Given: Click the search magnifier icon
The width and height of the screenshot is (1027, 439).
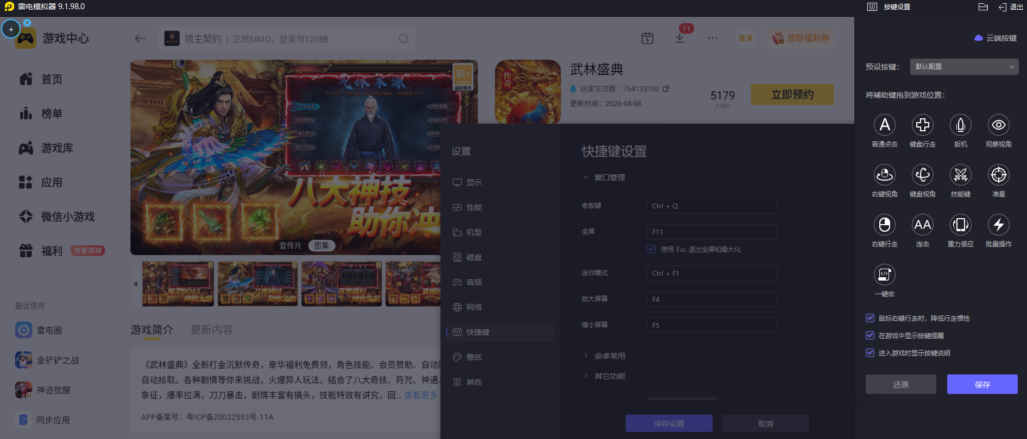Looking at the screenshot, I should click(x=404, y=39).
